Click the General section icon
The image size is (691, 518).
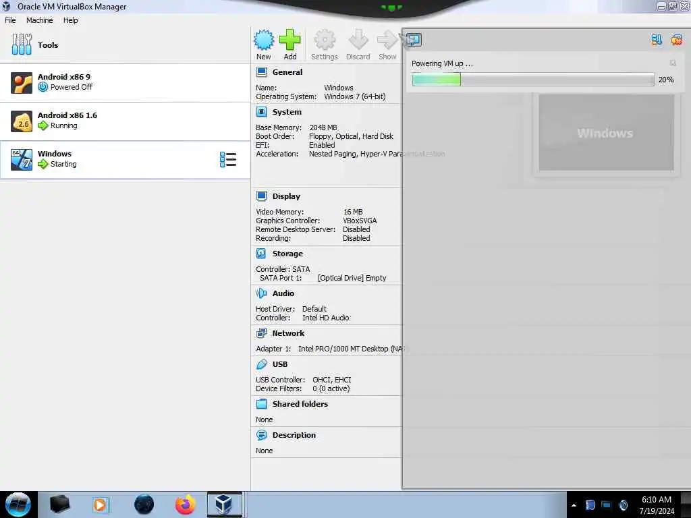(x=261, y=71)
